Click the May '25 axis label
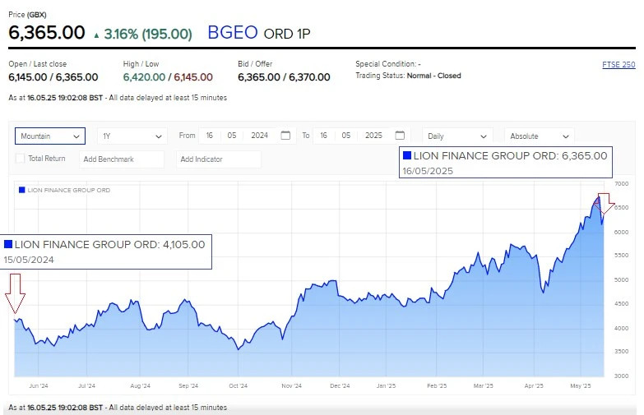This screenshot has height=415, width=644. click(x=581, y=386)
